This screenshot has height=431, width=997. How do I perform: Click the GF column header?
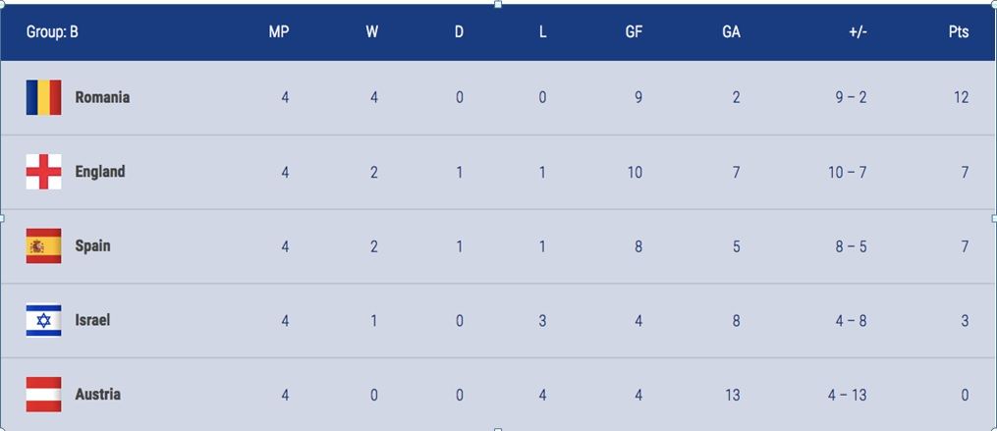(634, 31)
